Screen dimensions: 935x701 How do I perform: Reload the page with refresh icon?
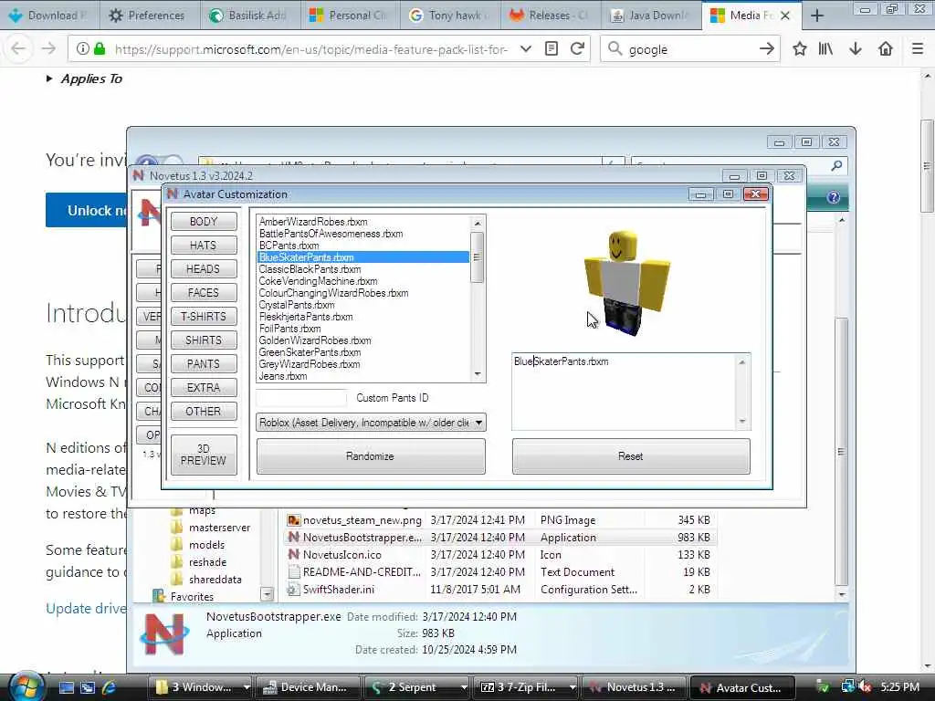point(577,49)
